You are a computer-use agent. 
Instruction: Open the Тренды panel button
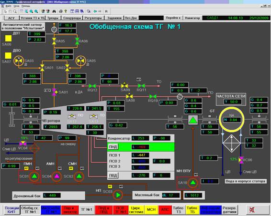pyautogui.click(x=53, y=18)
